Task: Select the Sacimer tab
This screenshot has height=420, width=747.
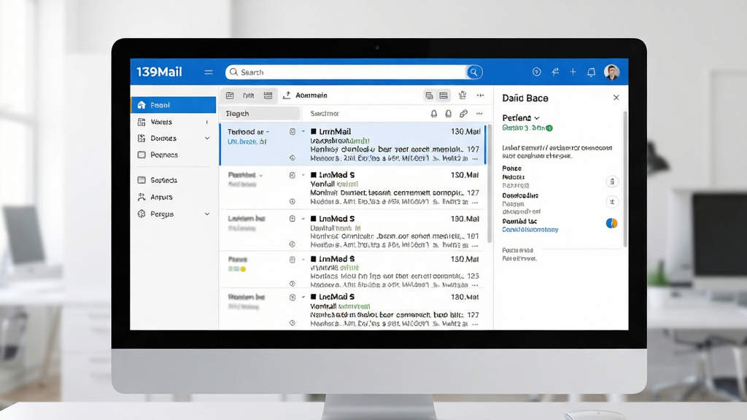Action: coord(325,113)
